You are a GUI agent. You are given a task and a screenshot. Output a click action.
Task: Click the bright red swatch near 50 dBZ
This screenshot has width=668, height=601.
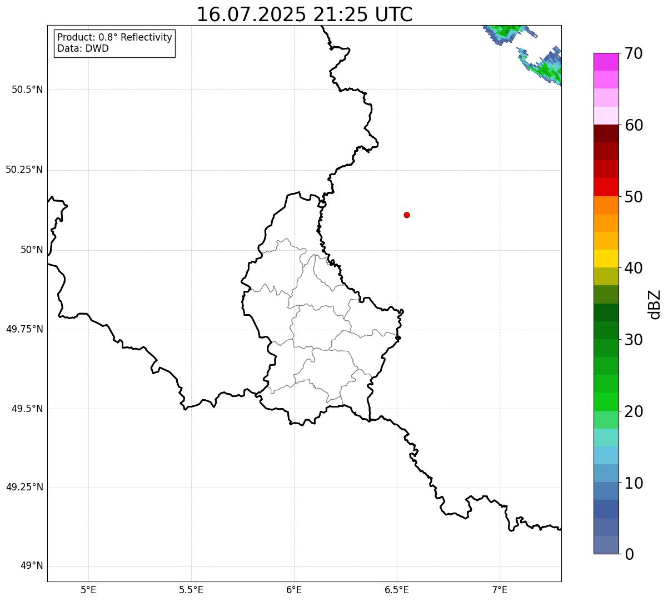pyautogui.click(x=606, y=187)
